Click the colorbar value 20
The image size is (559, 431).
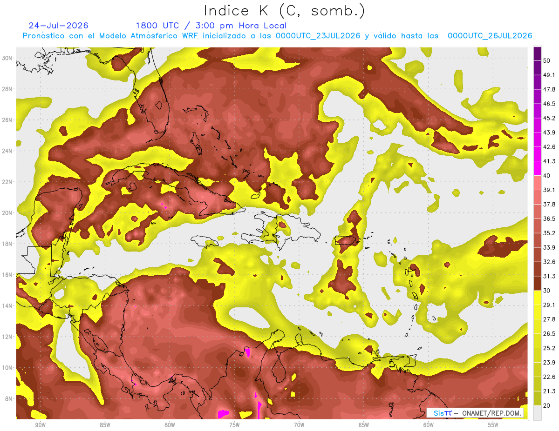(548, 405)
